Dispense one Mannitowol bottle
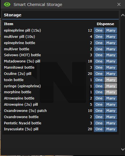This screenshot has width=125, height=156. pyautogui.click(x=99, y=67)
